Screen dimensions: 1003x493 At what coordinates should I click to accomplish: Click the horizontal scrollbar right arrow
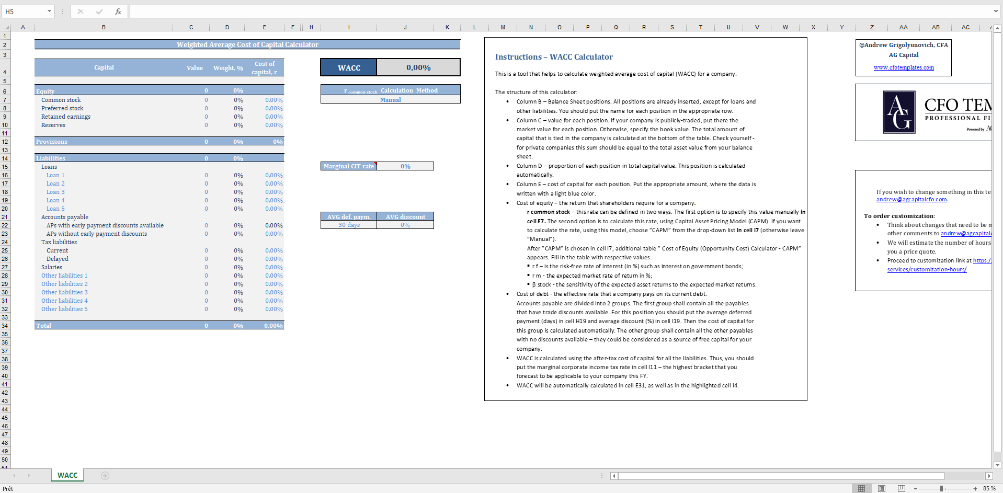click(x=988, y=476)
